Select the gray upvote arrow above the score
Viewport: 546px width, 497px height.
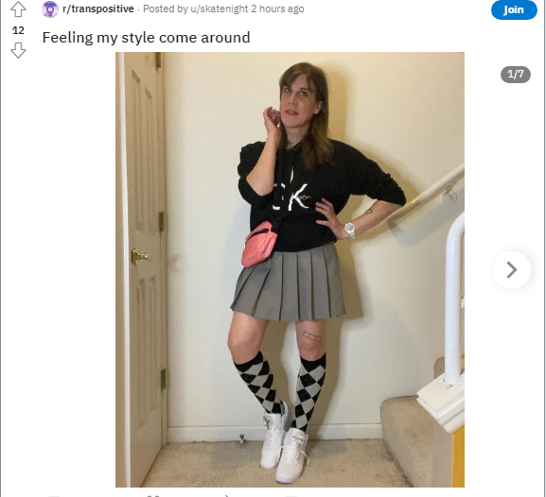coord(18,9)
